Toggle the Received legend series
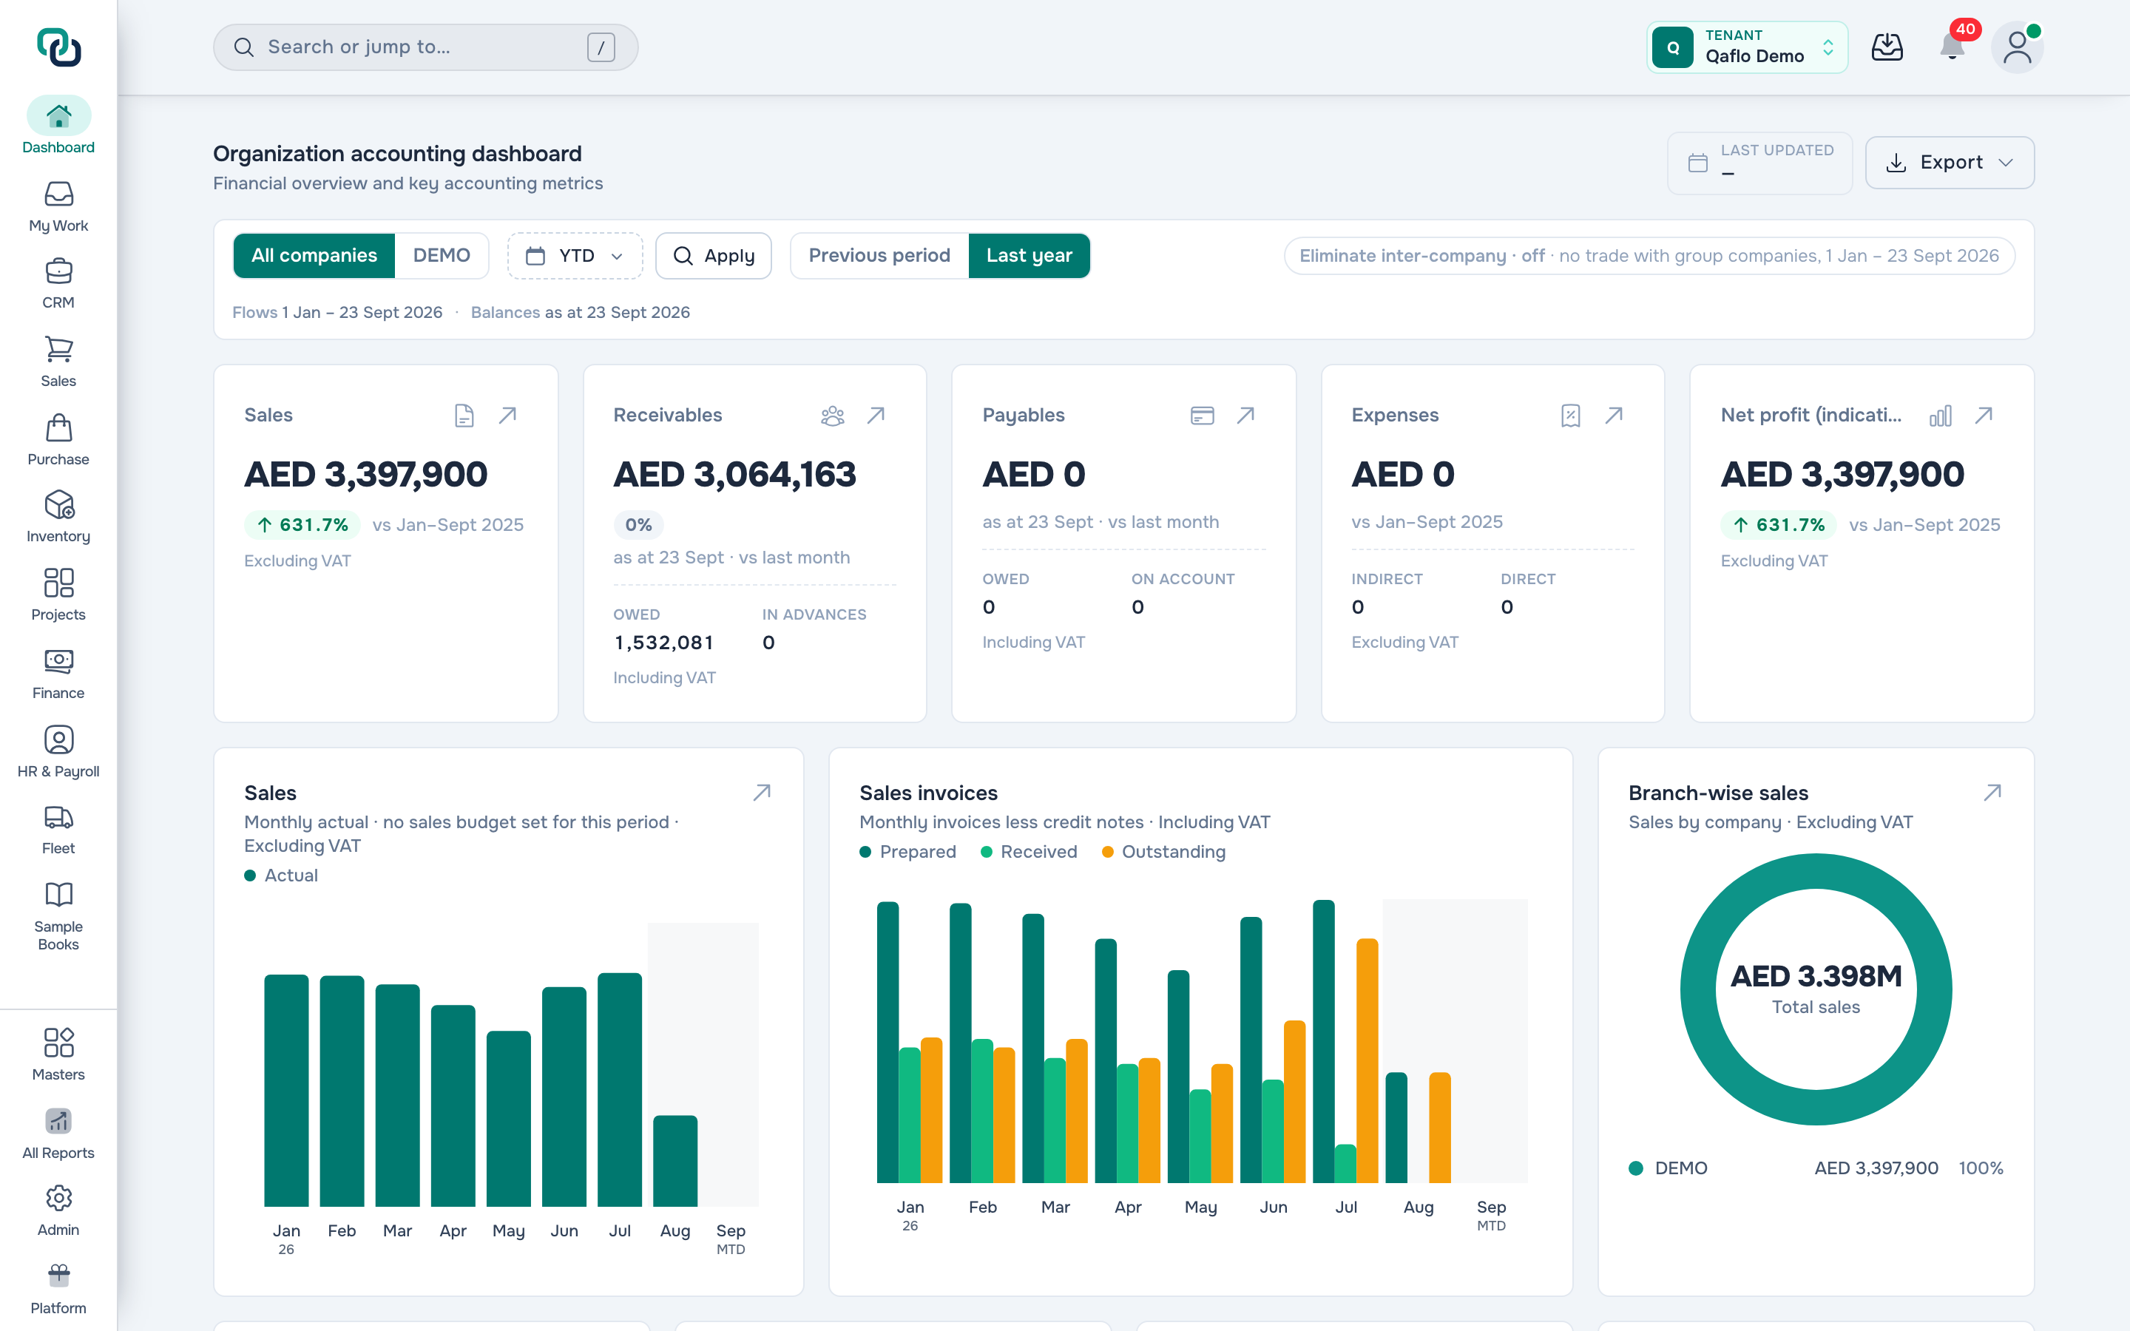This screenshot has height=1331, width=2130. point(1029,851)
